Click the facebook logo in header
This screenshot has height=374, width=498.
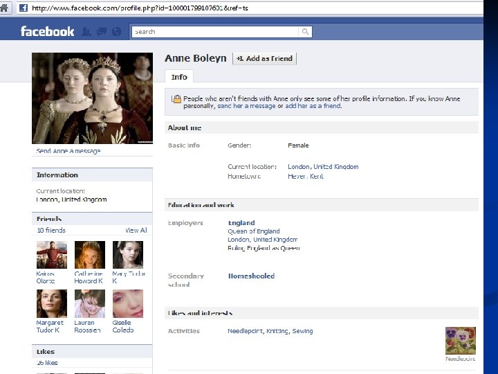coord(47,31)
